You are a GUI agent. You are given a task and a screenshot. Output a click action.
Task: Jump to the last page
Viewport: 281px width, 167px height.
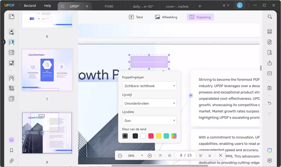[210, 156]
